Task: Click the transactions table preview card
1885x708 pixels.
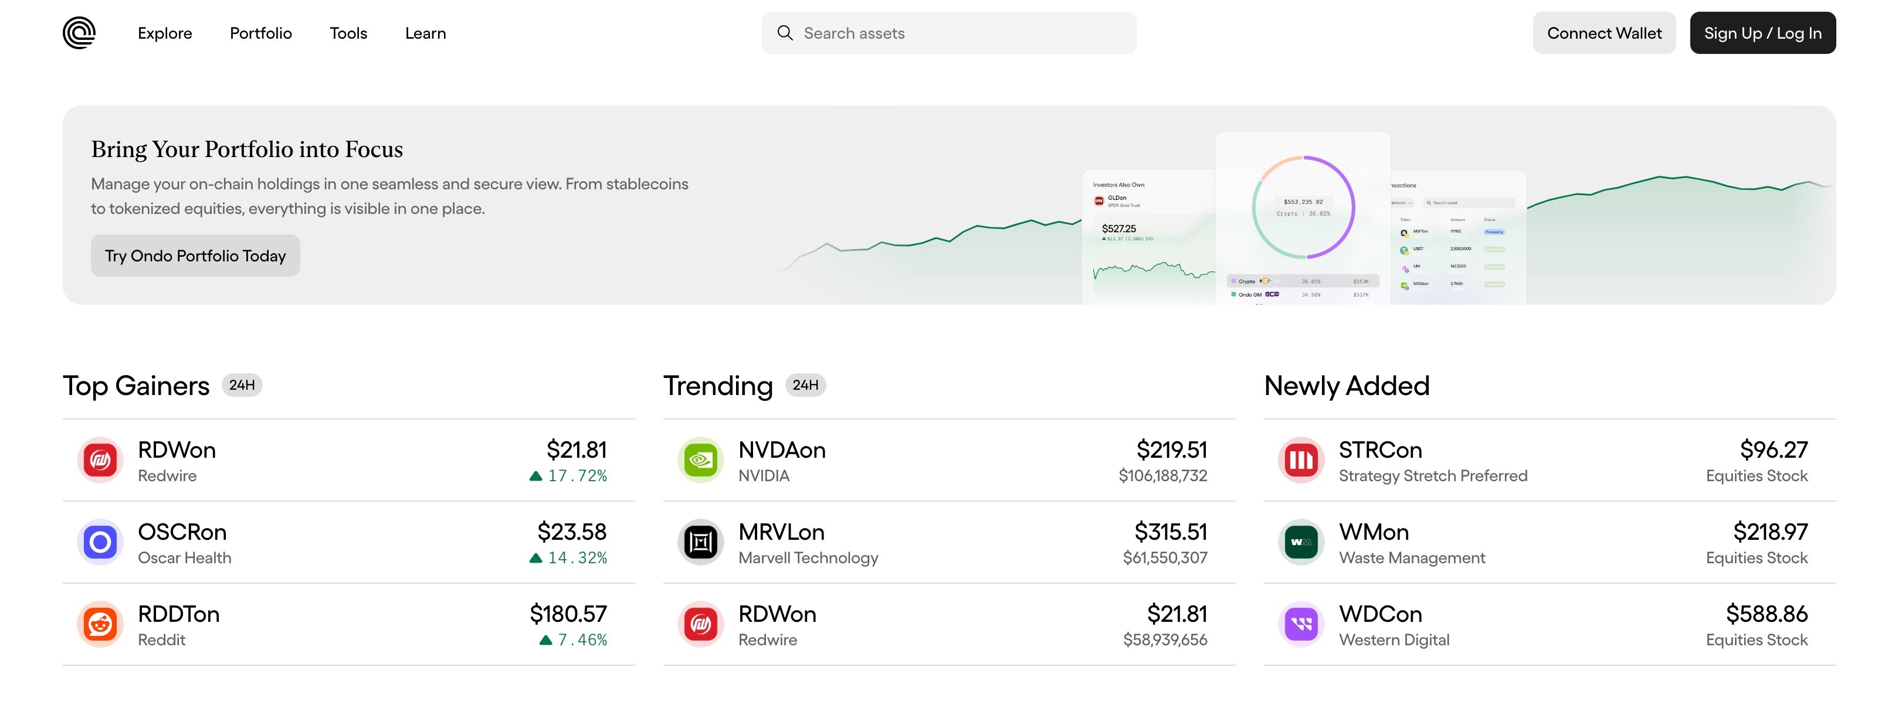Action: (x=1459, y=238)
